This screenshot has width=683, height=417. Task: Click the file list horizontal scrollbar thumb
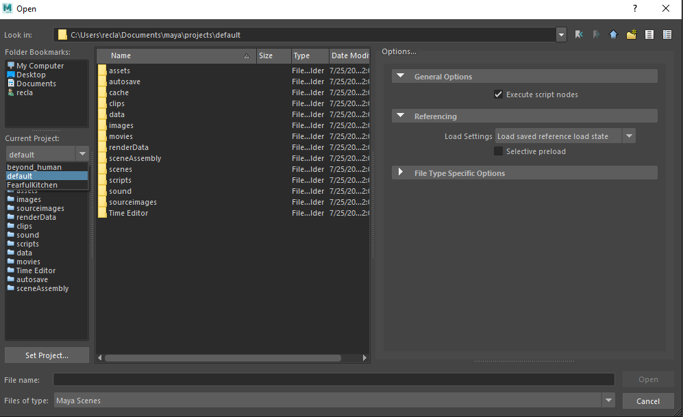223,358
